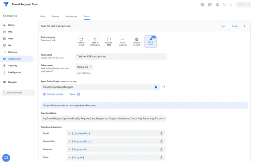Open the Requests table name dropdown

pos(84,67)
